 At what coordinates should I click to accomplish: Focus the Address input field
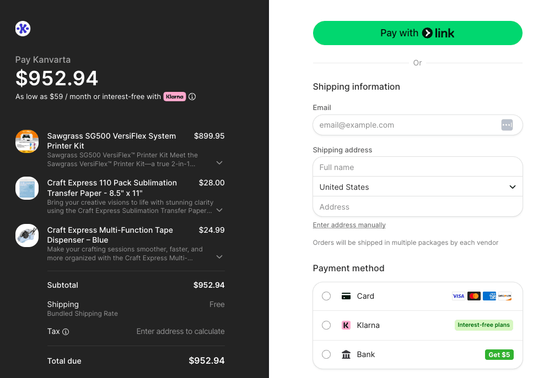pos(417,207)
